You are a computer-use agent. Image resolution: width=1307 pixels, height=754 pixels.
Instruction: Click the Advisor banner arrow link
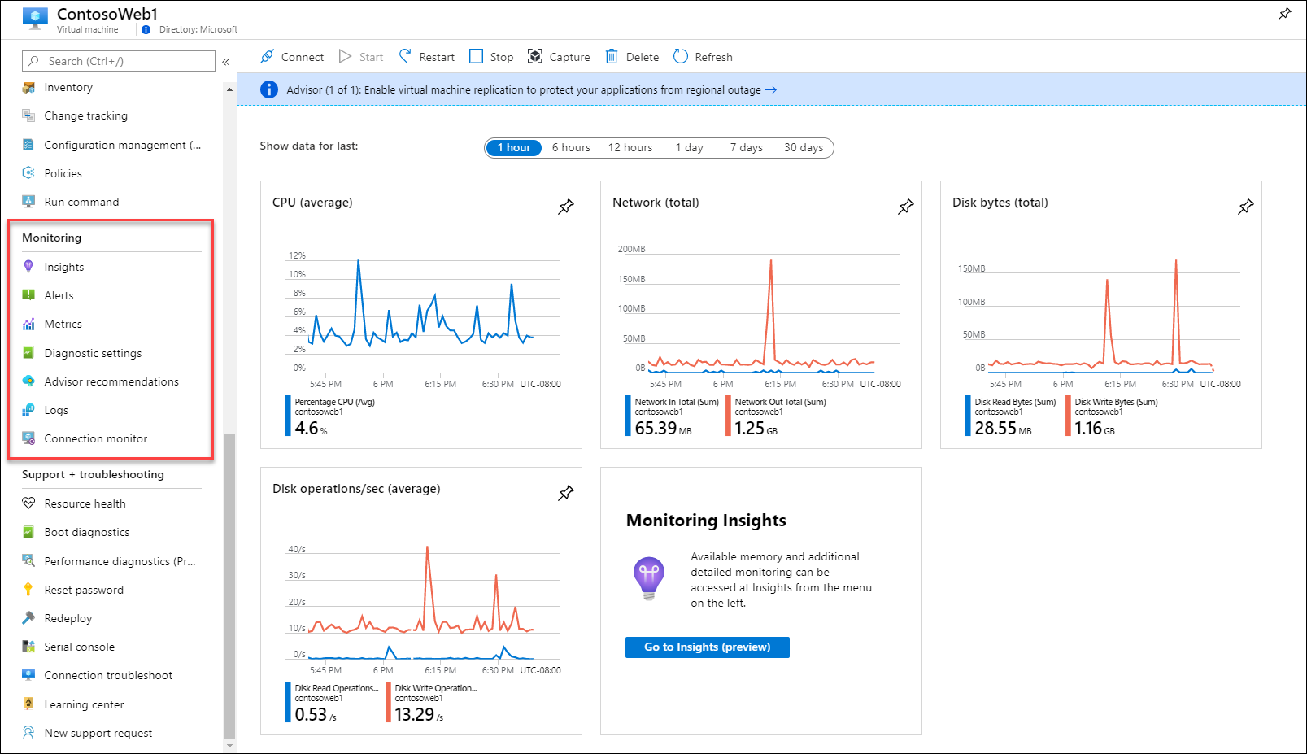tap(771, 89)
